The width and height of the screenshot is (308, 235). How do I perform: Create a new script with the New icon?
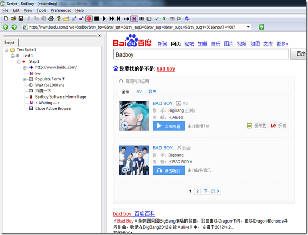[x=6, y=19]
